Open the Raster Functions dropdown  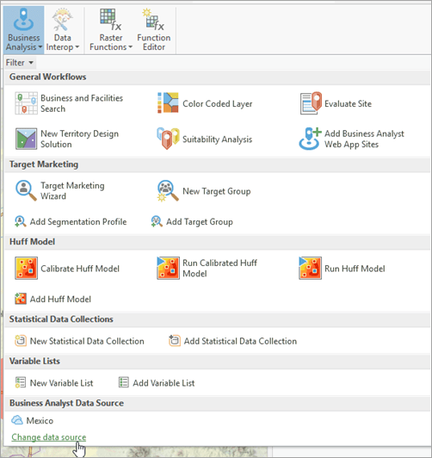coord(111,30)
